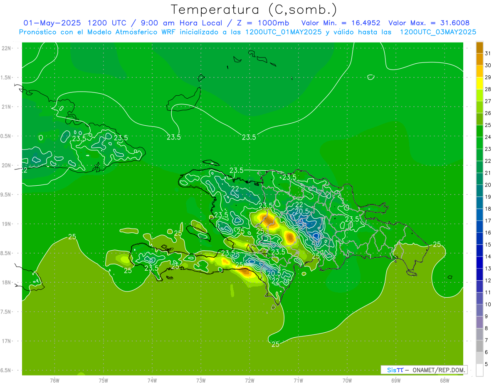Click the "73W" longitude axis label
The image size is (499, 386).
tap(201, 380)
